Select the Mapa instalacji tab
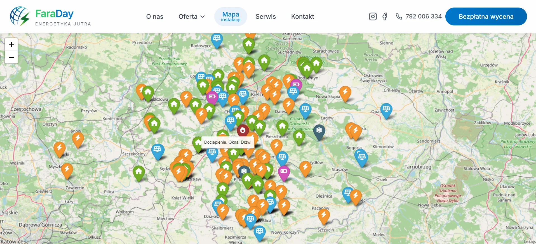This screenshot has height=244, width=536. tap(231, 16)
